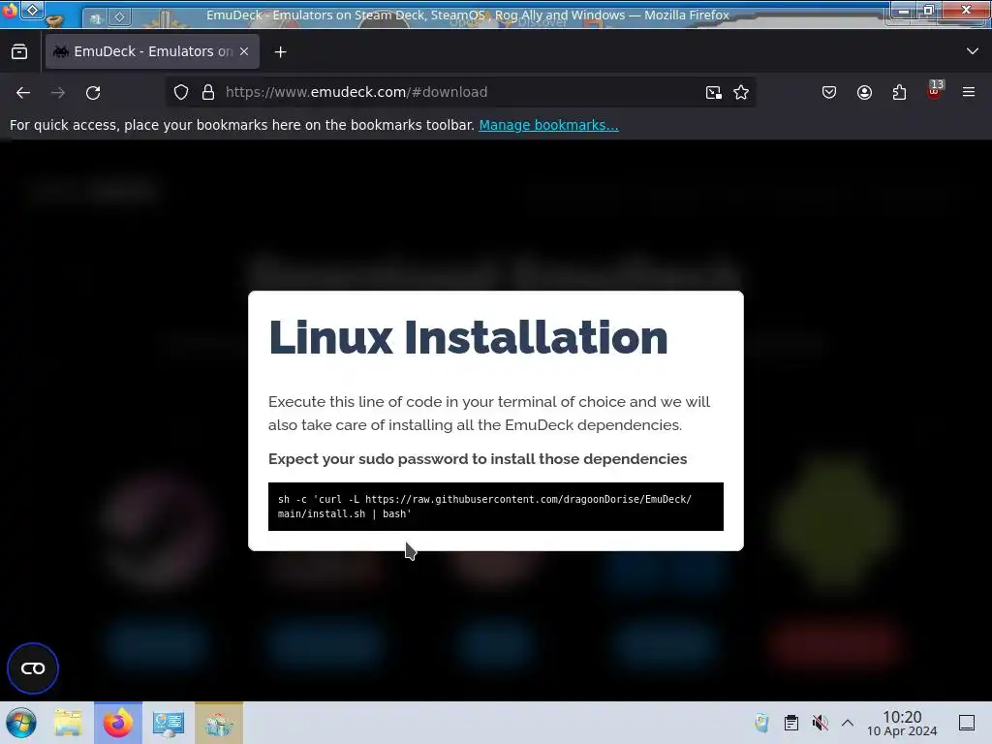Unmute the audio volume tray icon

tap(820, 723)
